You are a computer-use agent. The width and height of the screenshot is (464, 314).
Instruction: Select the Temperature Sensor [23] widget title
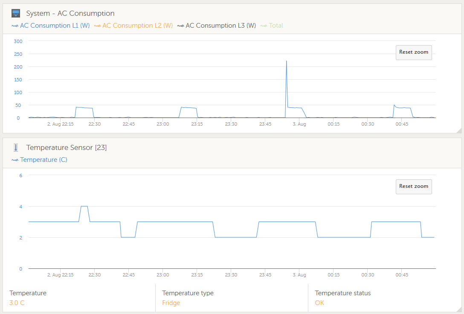click(x=67, y=147)
